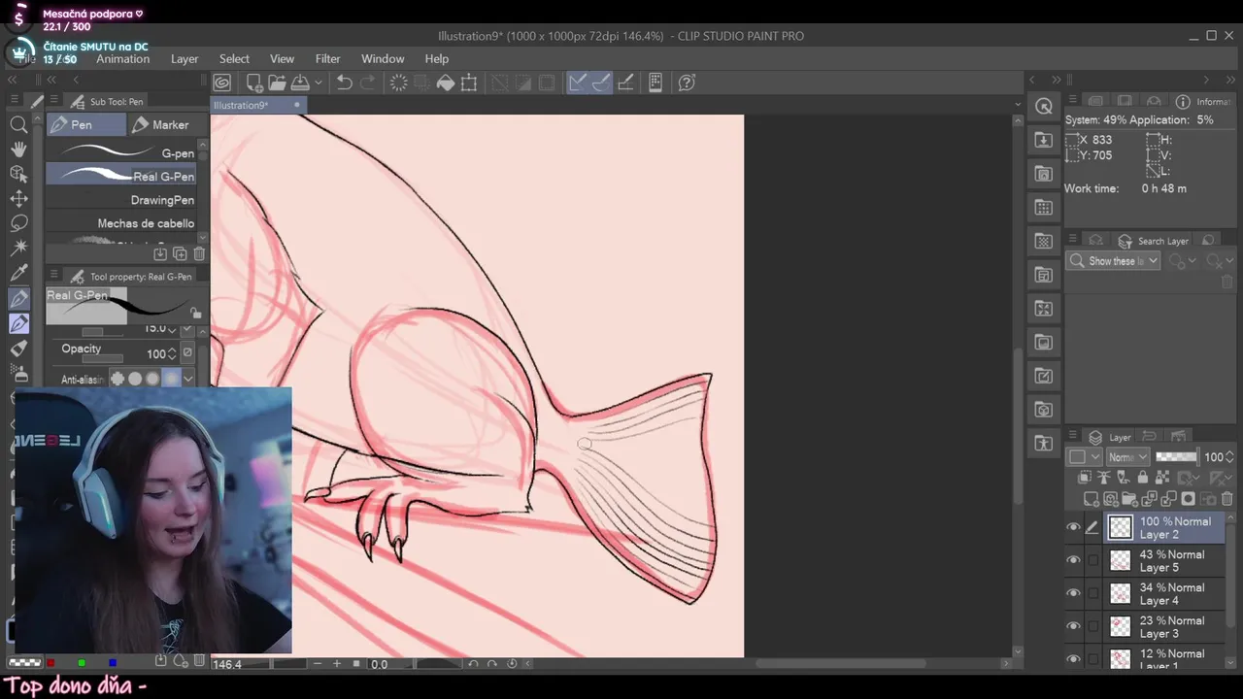The height and width of the screenshot is (699, 1243).
Task: Click the Duplicate sub tool icon
Action: coord(180,253)
